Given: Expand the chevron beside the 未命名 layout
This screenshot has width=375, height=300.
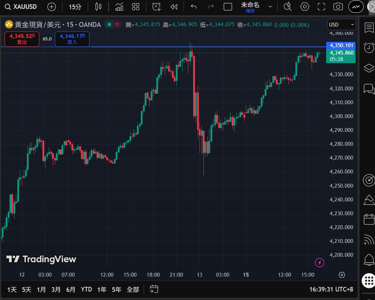Looking at the screenshot, I should [270, 7].
